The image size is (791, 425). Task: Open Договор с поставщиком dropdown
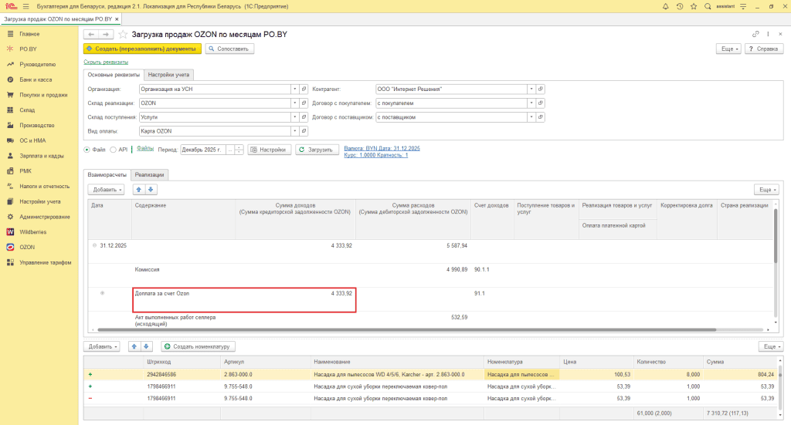[531, 116]
